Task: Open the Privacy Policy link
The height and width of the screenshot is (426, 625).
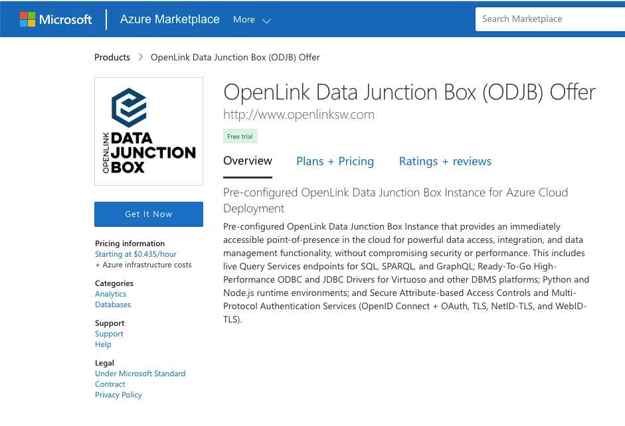Action: coord(118,394)
